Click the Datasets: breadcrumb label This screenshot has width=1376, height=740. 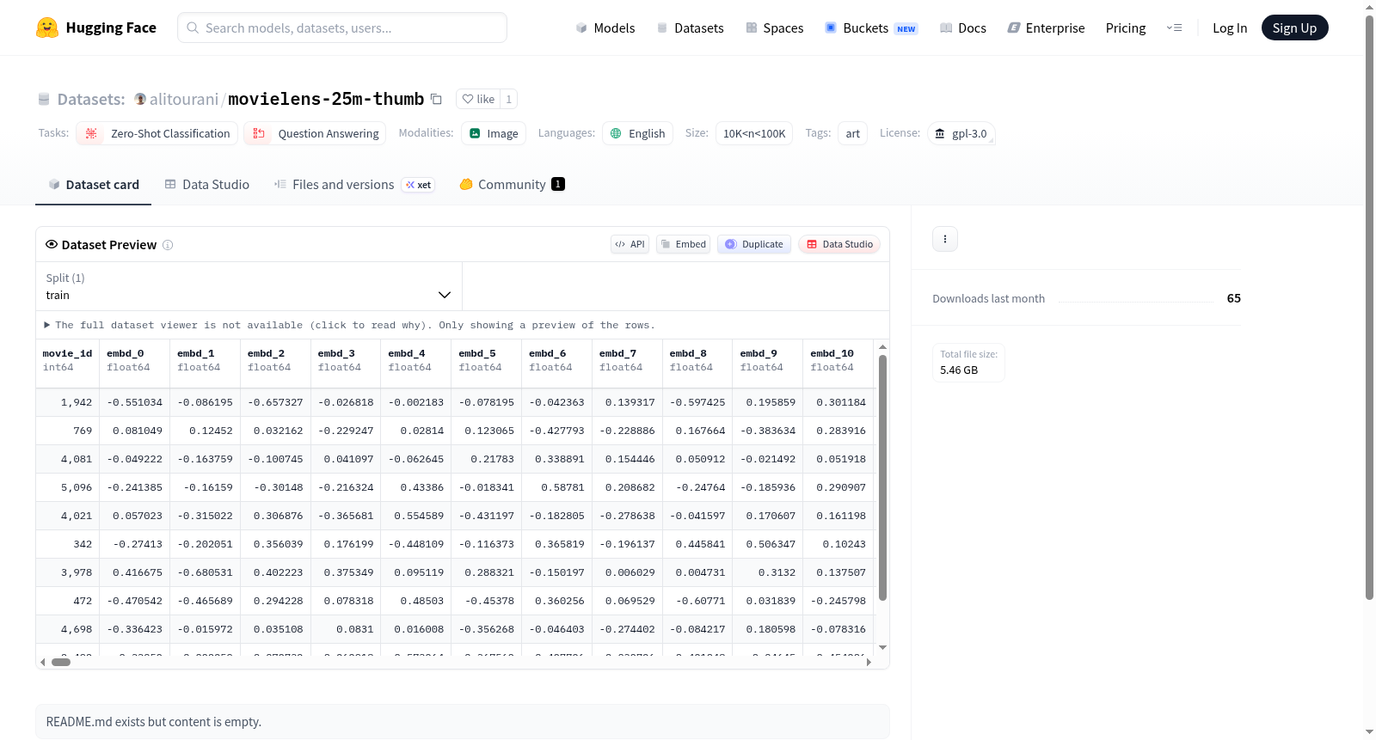[91, 99]
